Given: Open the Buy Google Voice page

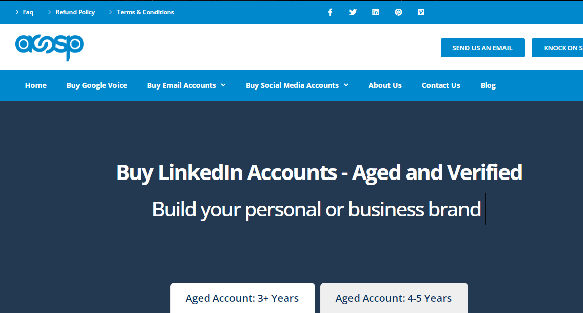Looking at the screenshot, I should click(x=97, y=85).
